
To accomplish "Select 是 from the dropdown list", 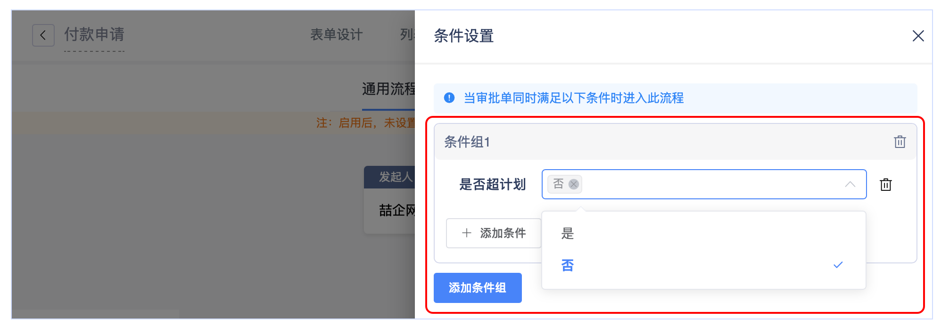I will [x=568, y=234].
